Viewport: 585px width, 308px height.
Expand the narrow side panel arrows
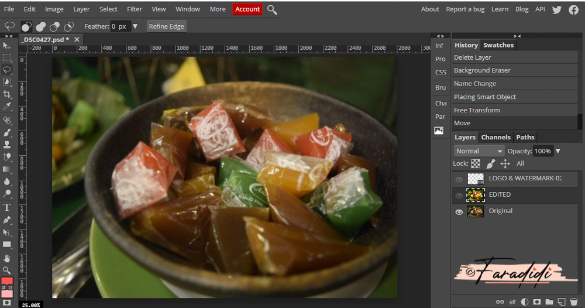click(441, 36)
